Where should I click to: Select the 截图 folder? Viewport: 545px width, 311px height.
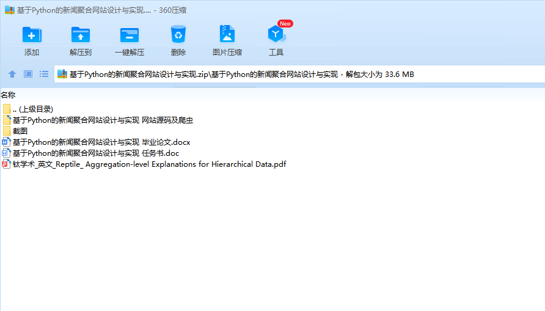15,131
